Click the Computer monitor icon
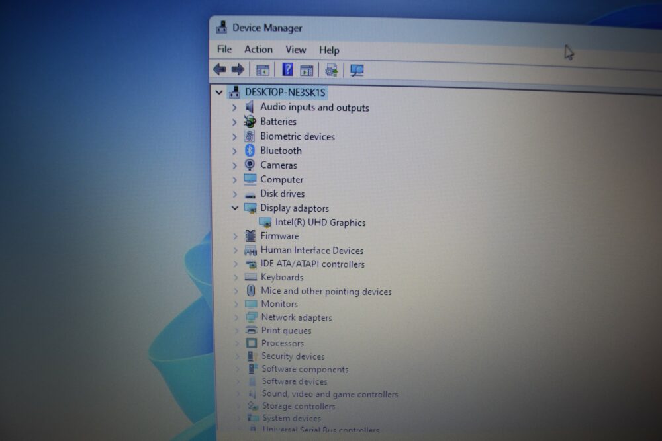 point(250,179)
